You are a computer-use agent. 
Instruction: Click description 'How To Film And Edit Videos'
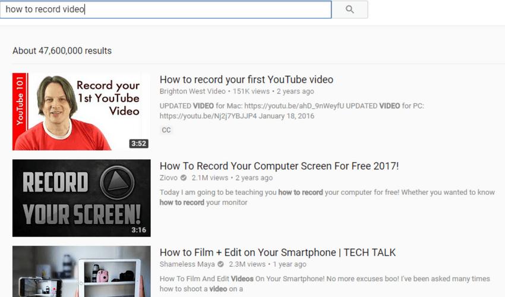pos(324,284)
